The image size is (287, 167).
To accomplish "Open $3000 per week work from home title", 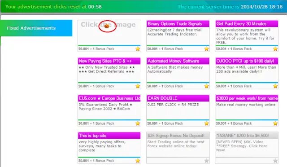I will pyautogui.click(x=247, y=98).
